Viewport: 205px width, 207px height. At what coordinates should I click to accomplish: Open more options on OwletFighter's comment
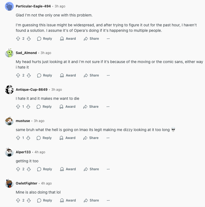pyautogui.click(x=108, y=200)
